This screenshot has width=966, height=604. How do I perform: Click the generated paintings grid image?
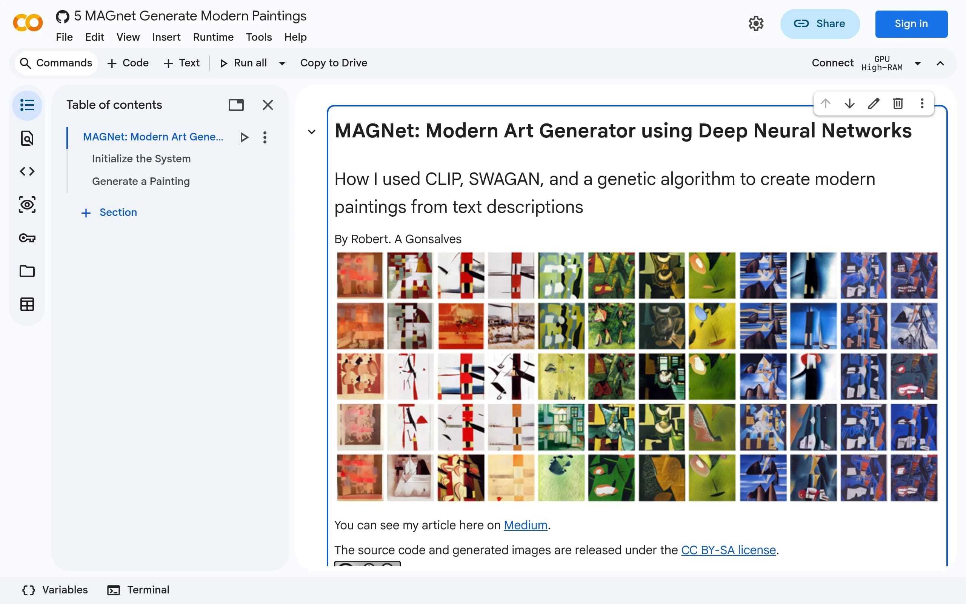click(x=637, y=376)
